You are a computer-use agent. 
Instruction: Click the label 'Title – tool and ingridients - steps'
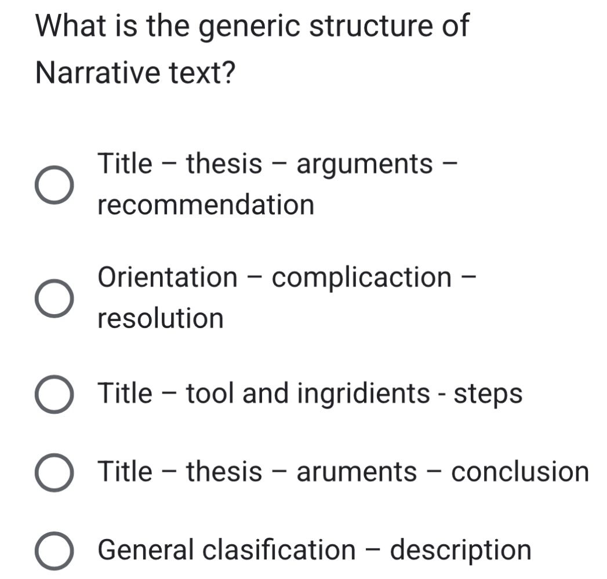click(x=310, y=394)
